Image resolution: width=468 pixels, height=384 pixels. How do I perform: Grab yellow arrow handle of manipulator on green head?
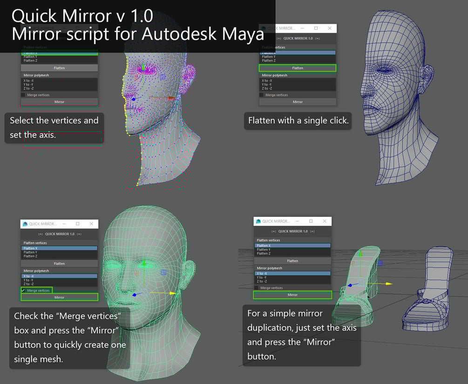click(x=173, y=294)
